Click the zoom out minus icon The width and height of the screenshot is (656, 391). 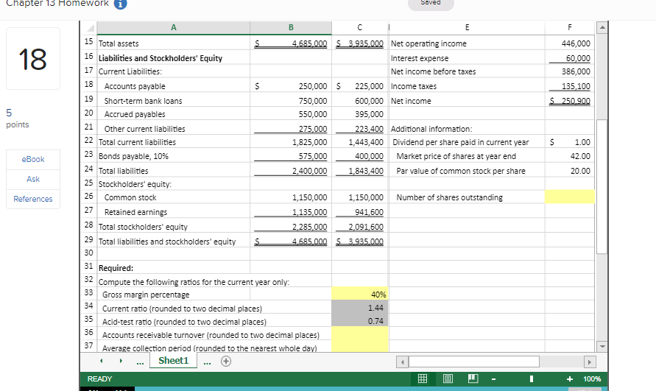(x=494, y=379)
